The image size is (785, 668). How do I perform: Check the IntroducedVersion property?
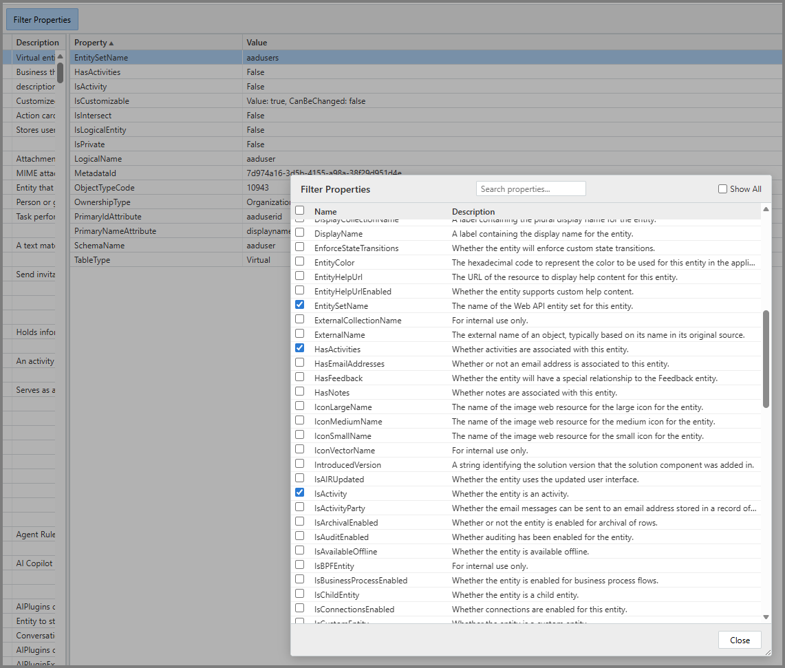click(299, 463)
